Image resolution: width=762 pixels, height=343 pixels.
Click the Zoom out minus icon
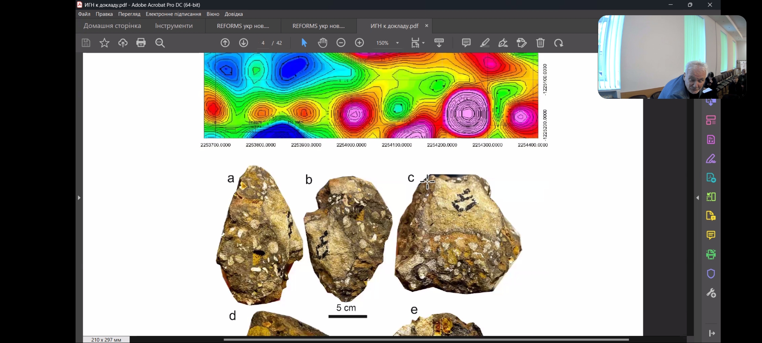(341, 43)
